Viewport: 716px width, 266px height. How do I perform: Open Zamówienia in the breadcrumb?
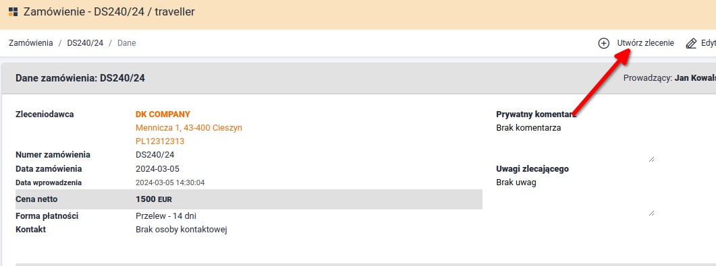tap(31, 43)
